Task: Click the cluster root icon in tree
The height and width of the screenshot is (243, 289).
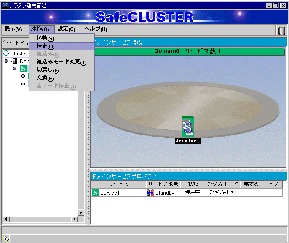Action: click(x=6, y=53)
